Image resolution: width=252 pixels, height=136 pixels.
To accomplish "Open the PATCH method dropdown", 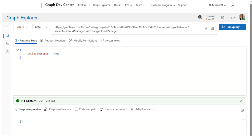I will 22,27.
